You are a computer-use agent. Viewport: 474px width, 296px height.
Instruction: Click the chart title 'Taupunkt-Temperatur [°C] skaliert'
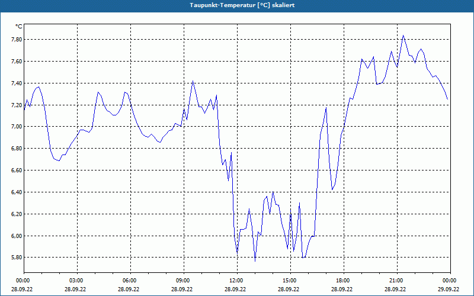click(242, 5)
